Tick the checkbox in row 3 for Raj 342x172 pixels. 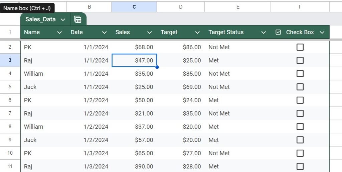click(x=300, y=60)
